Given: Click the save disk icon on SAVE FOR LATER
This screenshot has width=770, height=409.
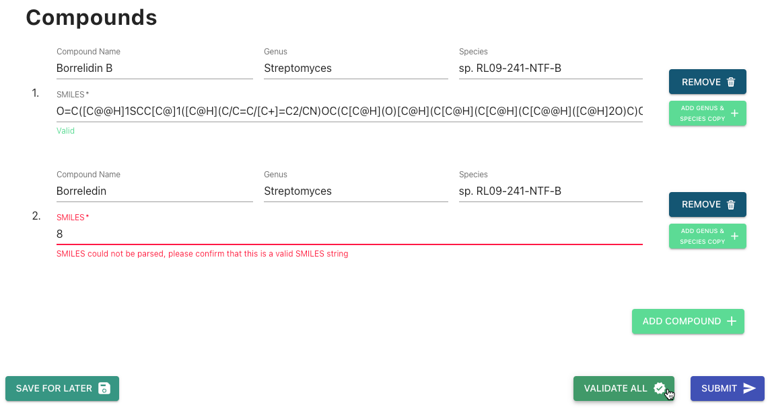Looking at the screenshot, I should pos(104,388).
